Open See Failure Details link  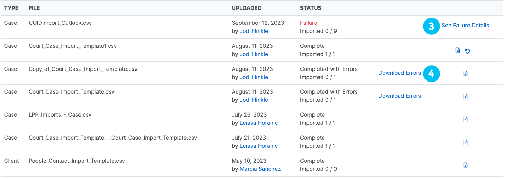[x=465, y=26]
